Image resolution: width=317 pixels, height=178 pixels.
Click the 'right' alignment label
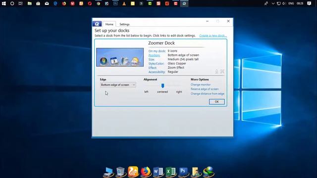pyautogui.click(x=179, y=92)
